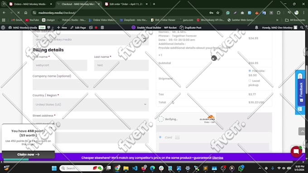Image resolution: width=308 pixels, height=173 pixels.
Task: Open Microsoft Edge from taskbar
Action: point(153,168)
